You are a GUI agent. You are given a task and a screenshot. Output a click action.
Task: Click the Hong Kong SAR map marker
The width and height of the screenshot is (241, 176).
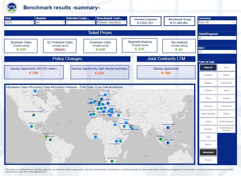coord(168,127)
